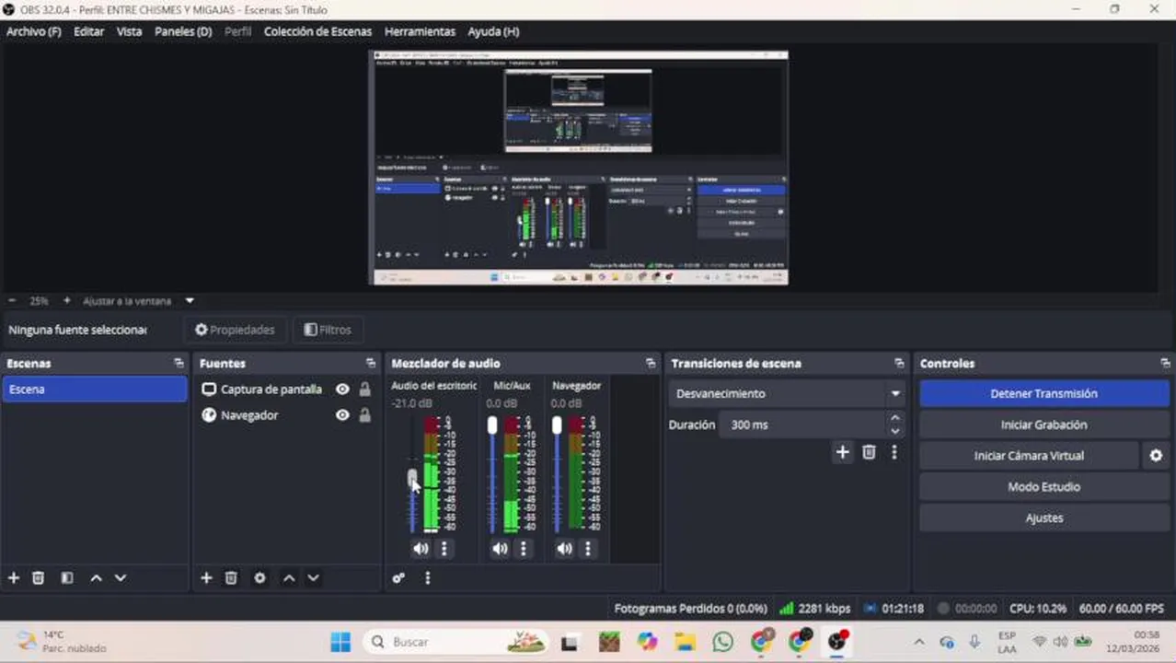
Task: Adjust Mic/Aux volume fader
Action: point(492,425)
